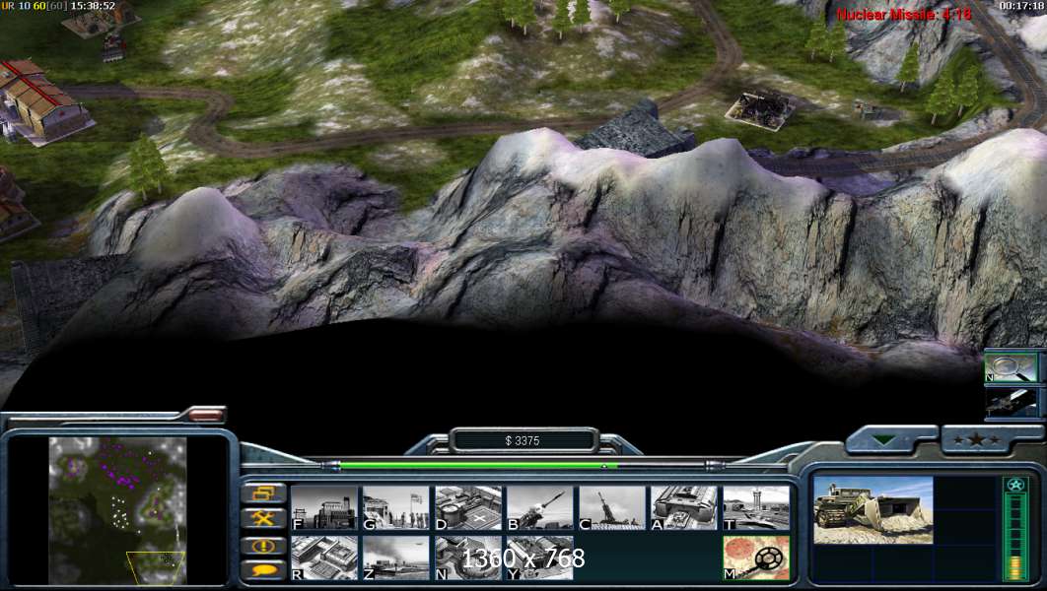The image size is (1047, 591).
Task: Use the magnifying glass special power shortcut
Action: 1012,366
